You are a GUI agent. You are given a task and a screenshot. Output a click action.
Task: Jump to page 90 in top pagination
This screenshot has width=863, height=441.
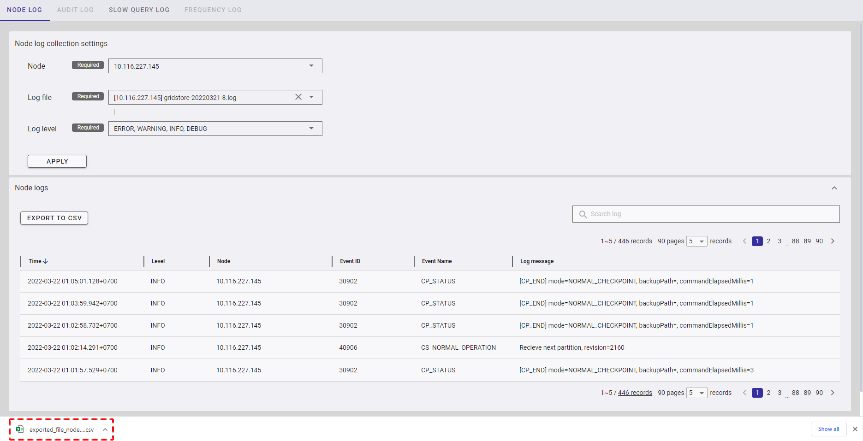[x=819, y=241]
